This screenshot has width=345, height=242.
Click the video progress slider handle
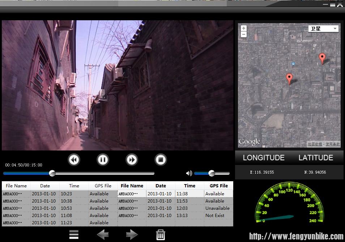pos(52,173)
